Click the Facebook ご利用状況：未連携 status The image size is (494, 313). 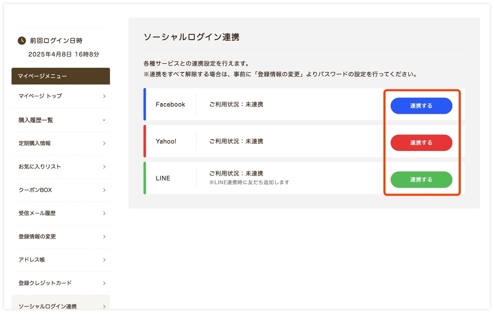coord(236,105)
